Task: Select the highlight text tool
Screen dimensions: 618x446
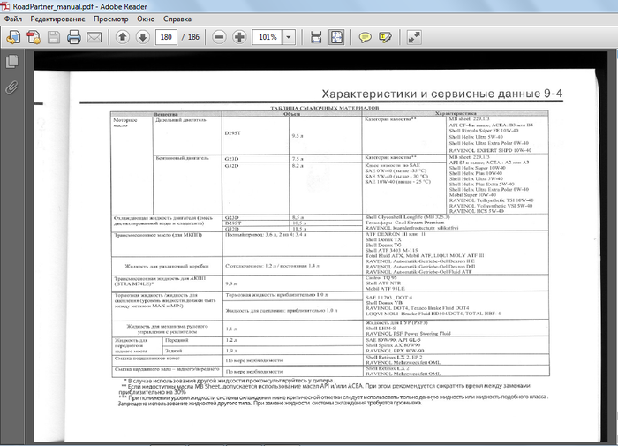Action: click(385, 37)
